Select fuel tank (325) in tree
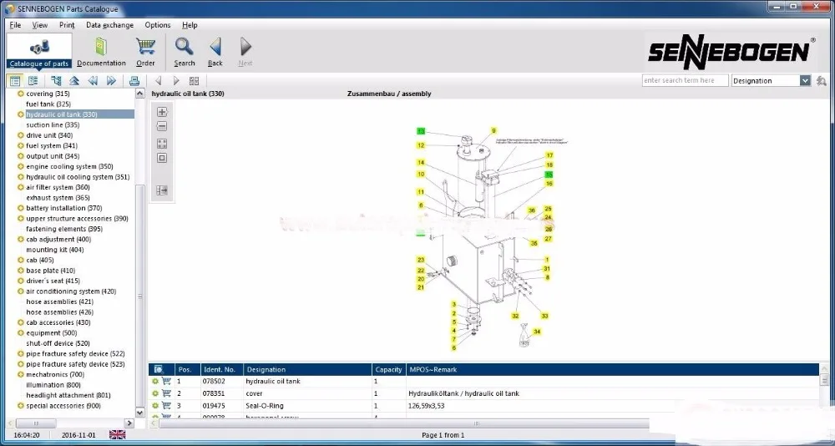 tap(48, 104)
